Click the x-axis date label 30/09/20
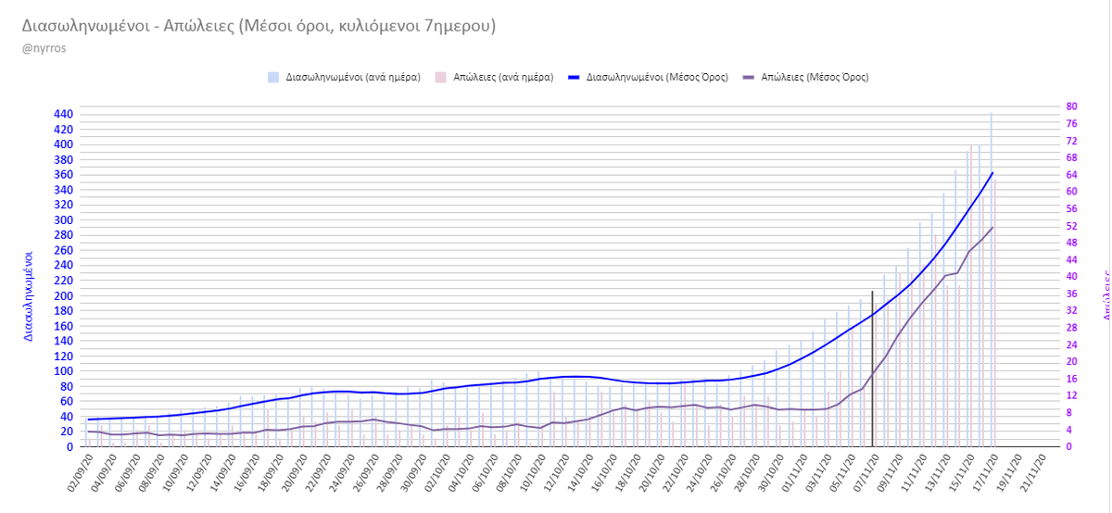 [412, 472]
